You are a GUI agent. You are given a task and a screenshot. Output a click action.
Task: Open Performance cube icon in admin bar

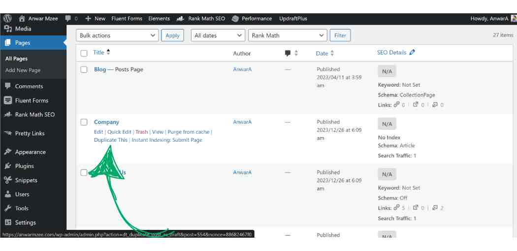tap(235, 19)
